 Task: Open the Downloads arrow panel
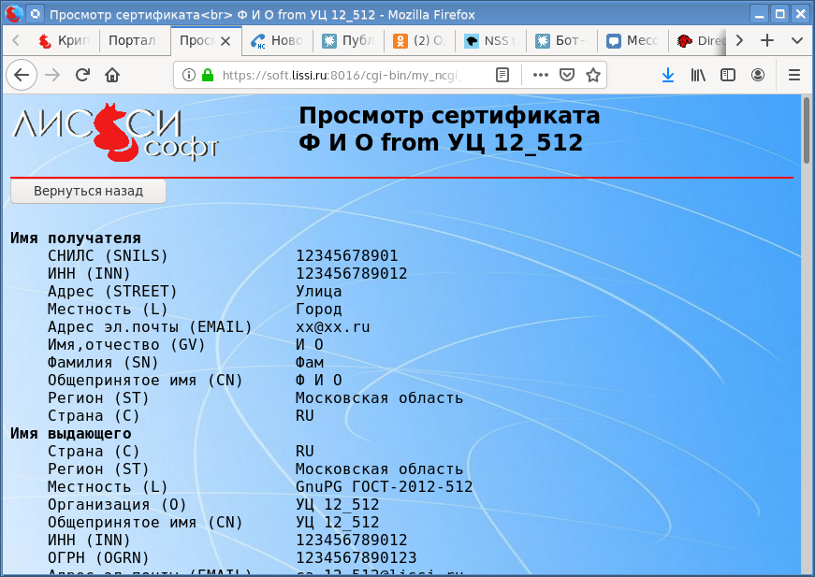point(668,75)
